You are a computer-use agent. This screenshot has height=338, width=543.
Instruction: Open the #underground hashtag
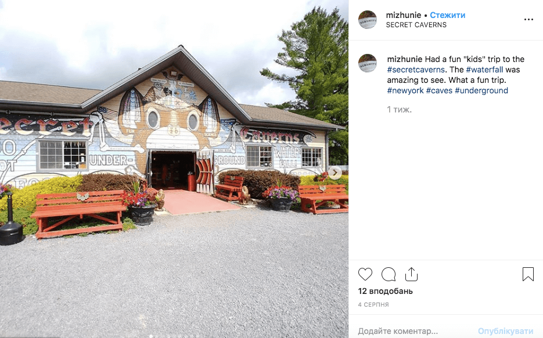click(481, 90)
